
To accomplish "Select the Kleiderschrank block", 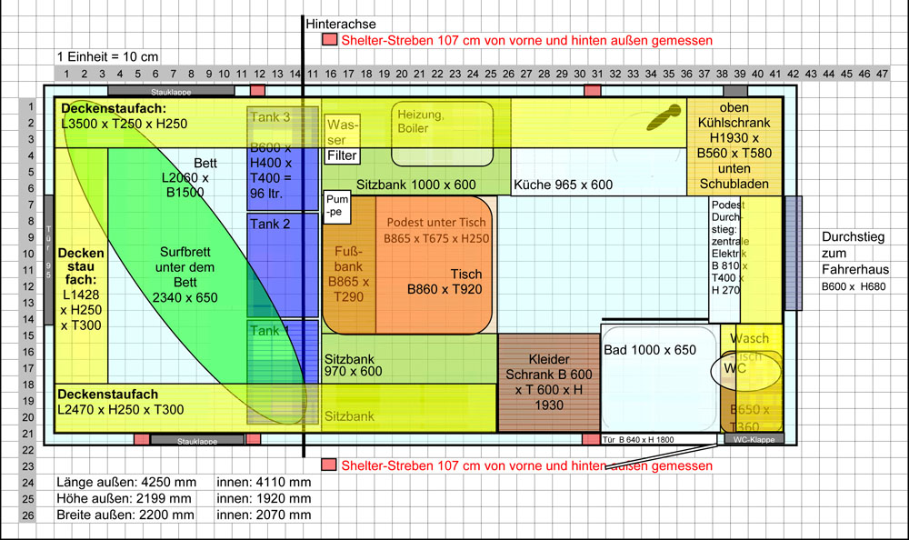I will coord(549,382).
